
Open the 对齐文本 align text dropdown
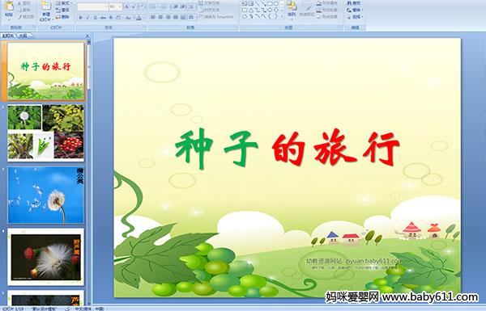pyautogui.click(x=211, y=10)
